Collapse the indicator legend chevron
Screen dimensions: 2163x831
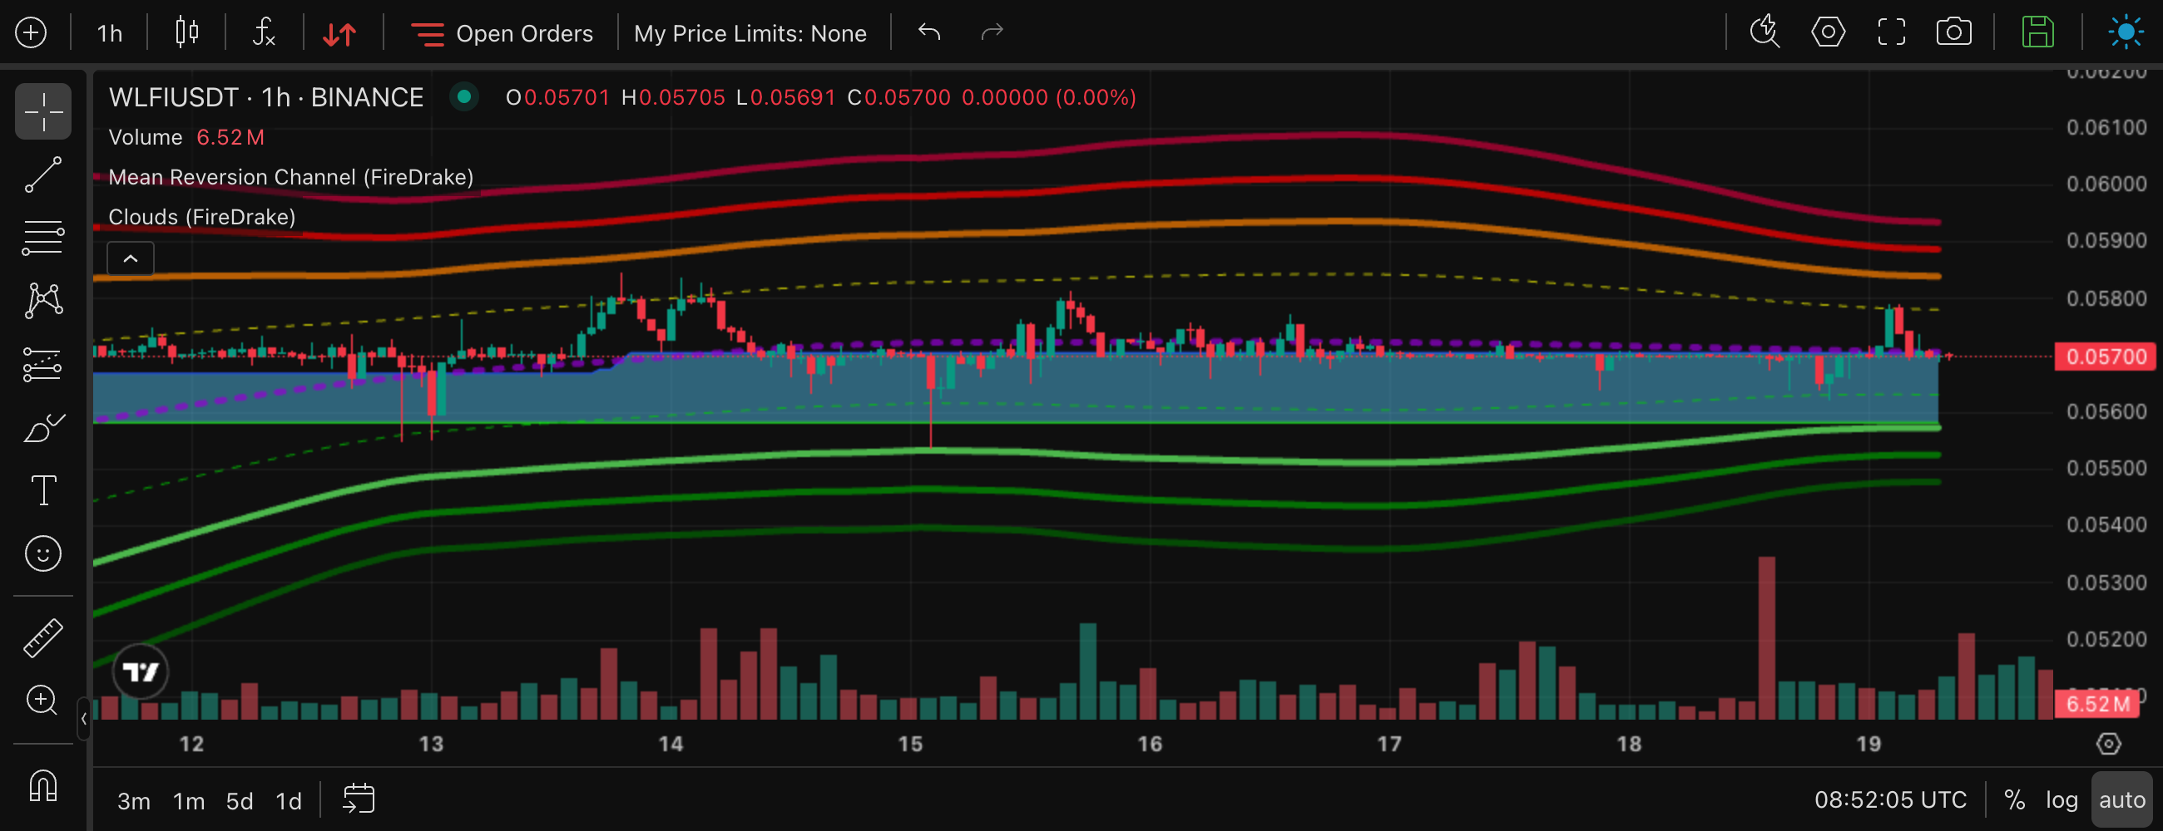[130, 258]
